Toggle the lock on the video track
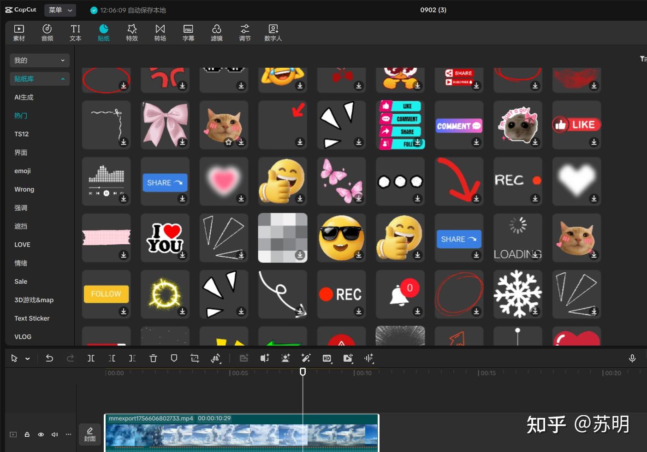647x452 pixels. 27,434
